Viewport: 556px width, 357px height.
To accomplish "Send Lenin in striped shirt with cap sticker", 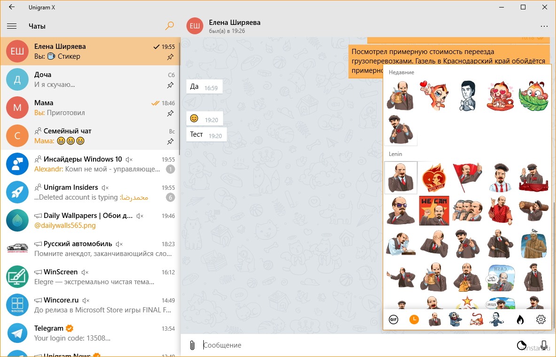I will pos(500,178).
